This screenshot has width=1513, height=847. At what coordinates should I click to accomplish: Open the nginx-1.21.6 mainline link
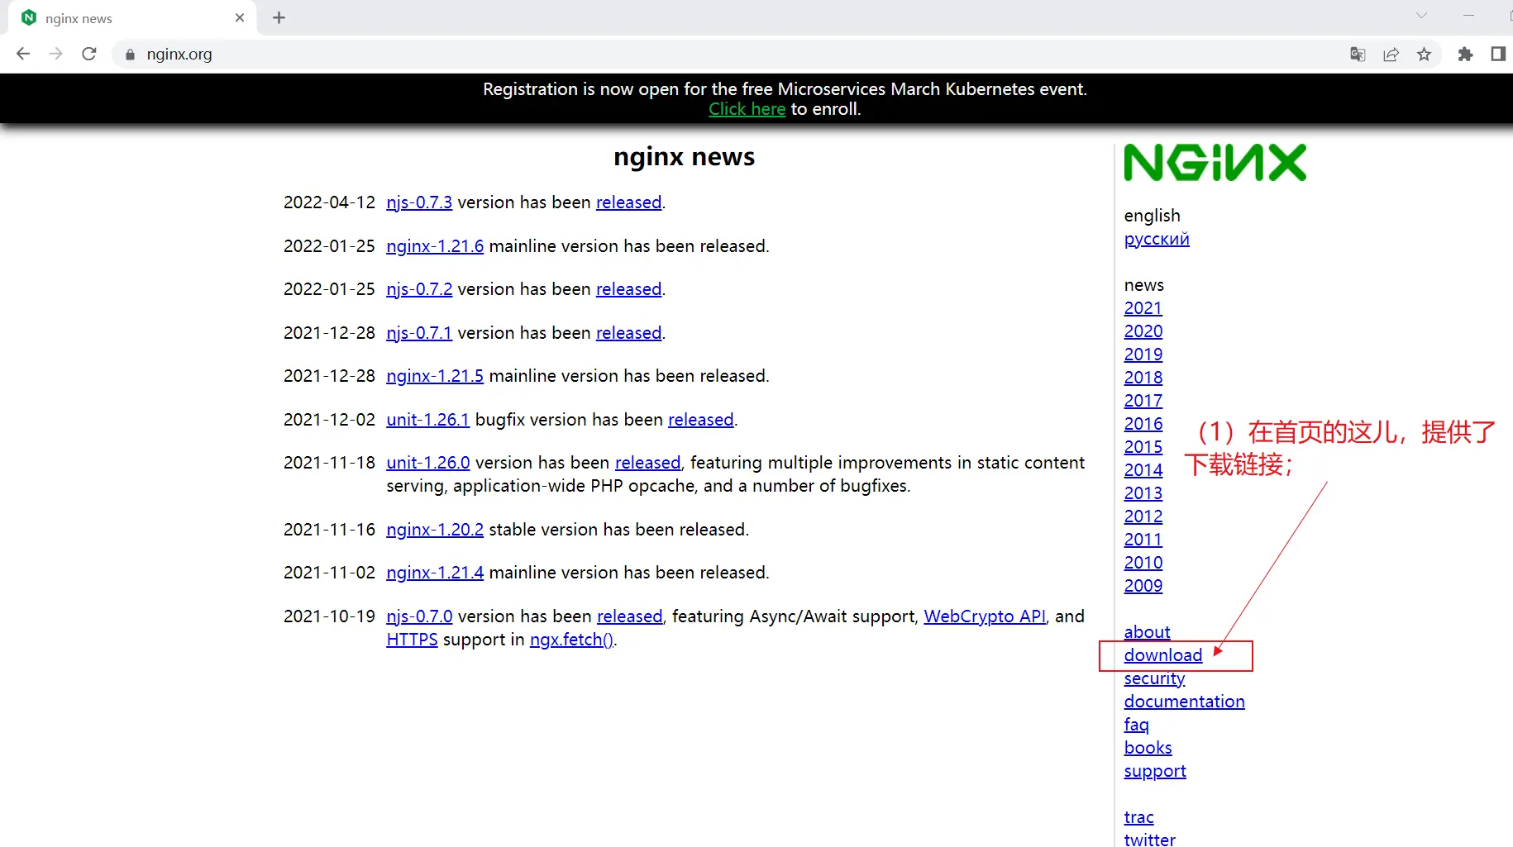pos(435,246)
